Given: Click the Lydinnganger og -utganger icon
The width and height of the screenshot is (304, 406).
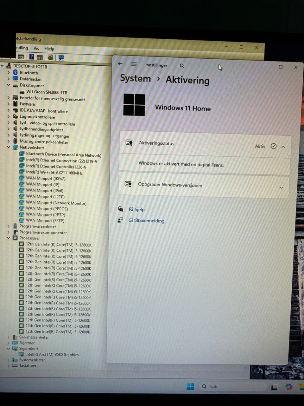Looking at the screenshot, I should pos(15,135).
